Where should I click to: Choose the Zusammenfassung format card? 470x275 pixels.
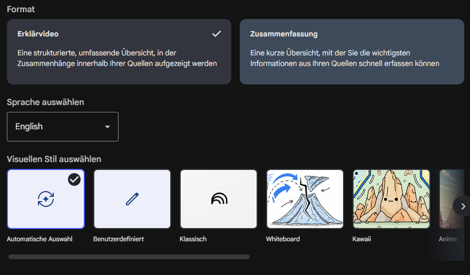coord(352,52)
